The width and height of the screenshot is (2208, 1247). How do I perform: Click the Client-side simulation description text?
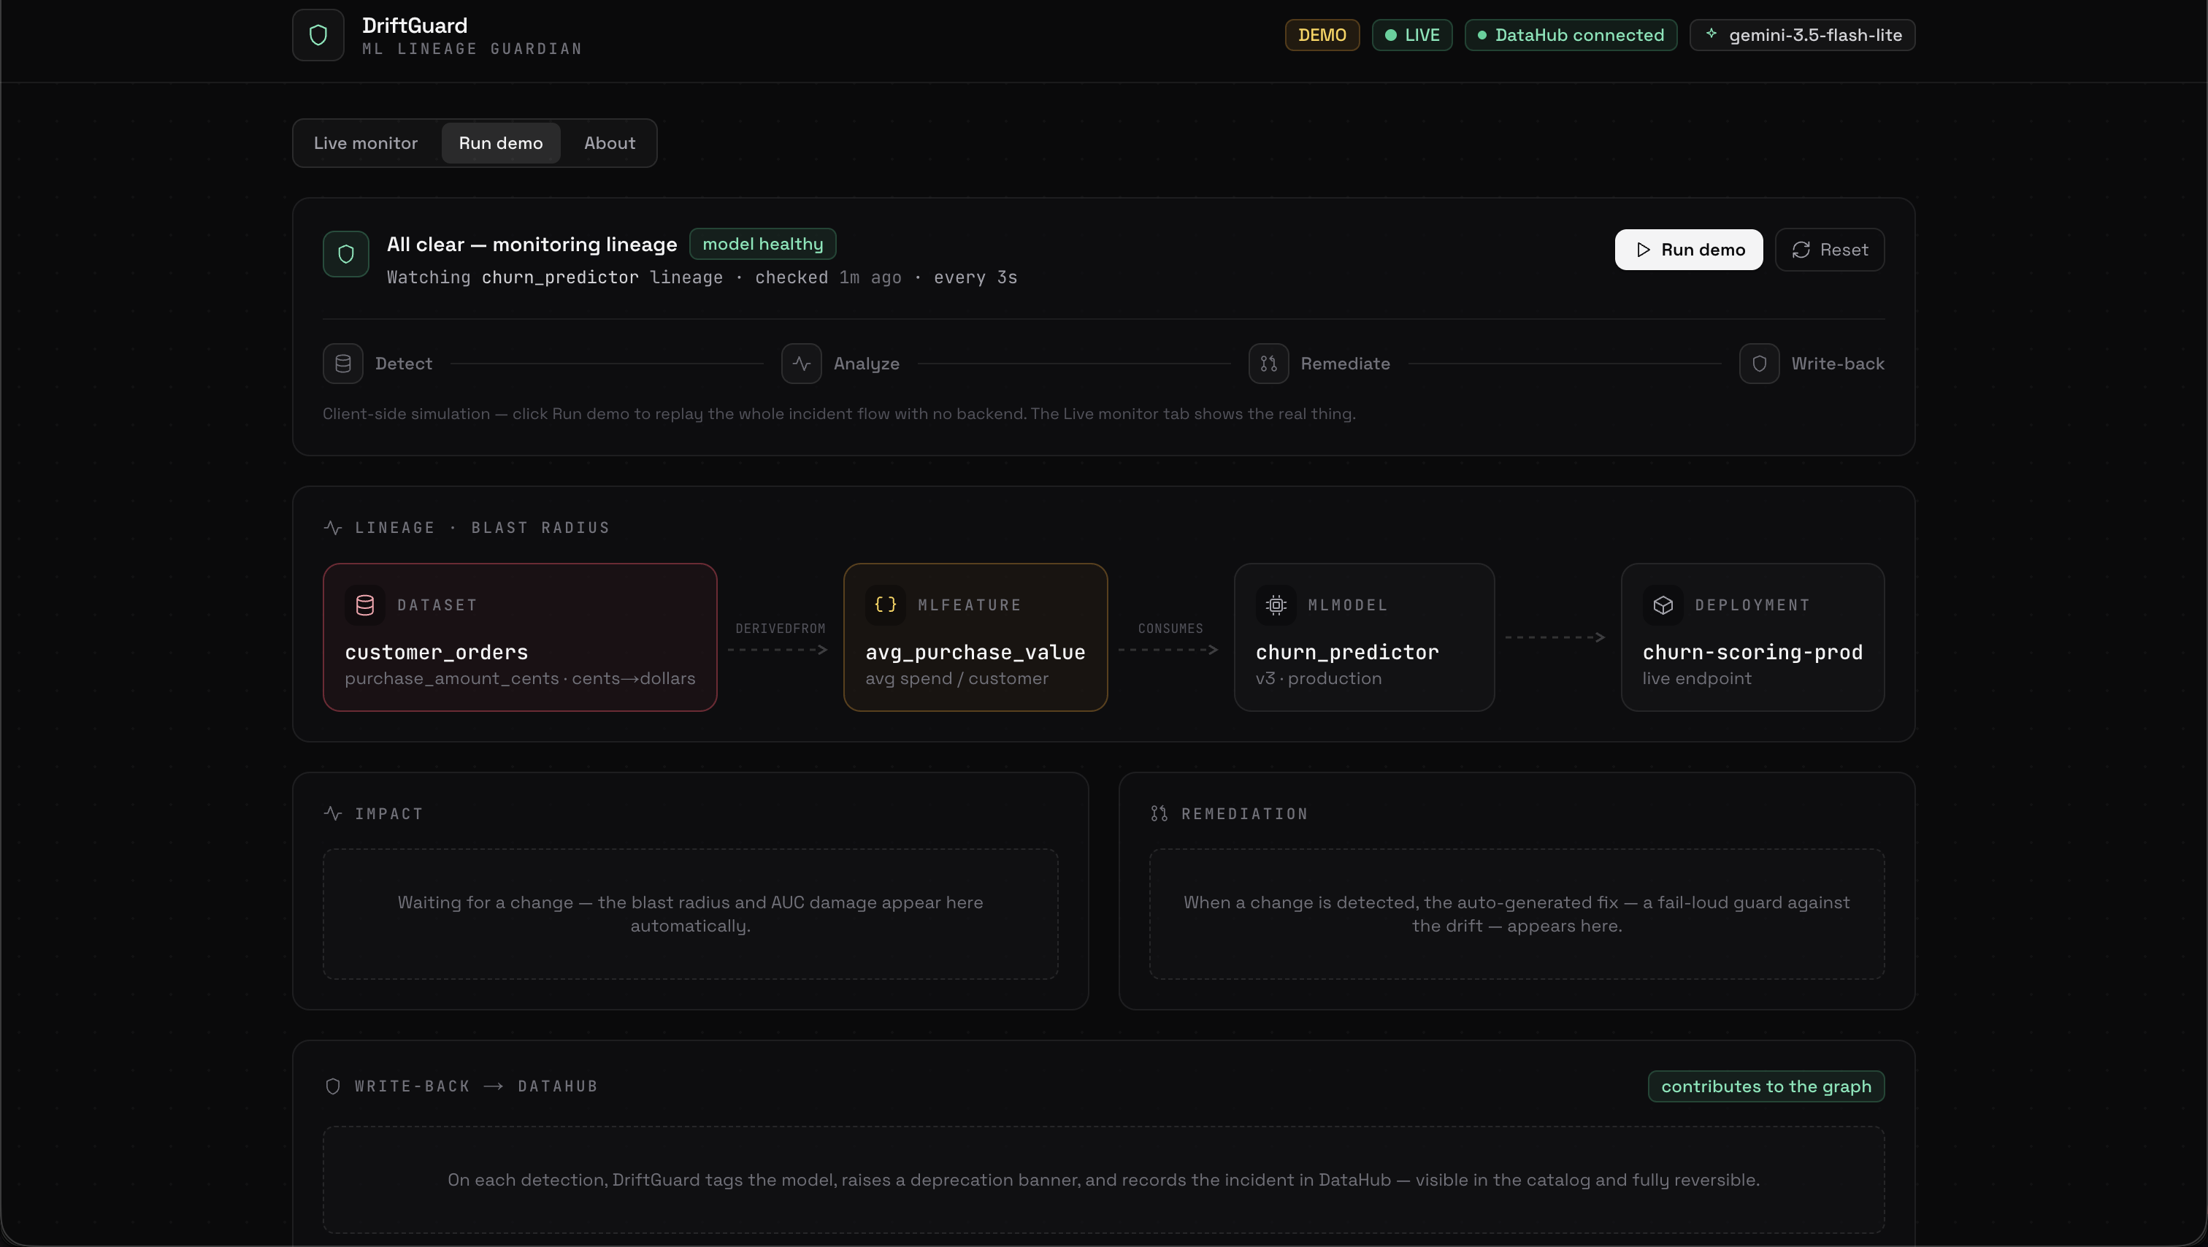838,414
